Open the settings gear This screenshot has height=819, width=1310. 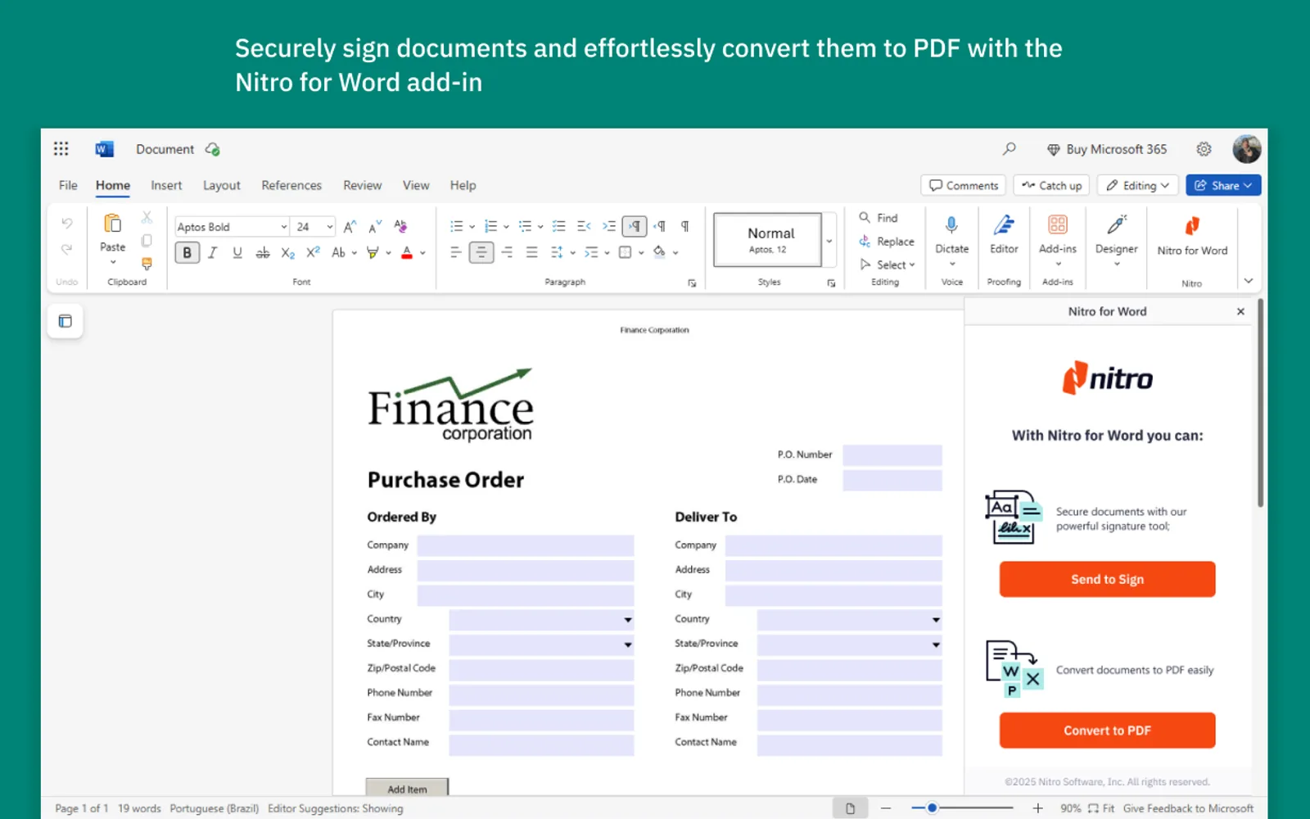click(1203, 149)
